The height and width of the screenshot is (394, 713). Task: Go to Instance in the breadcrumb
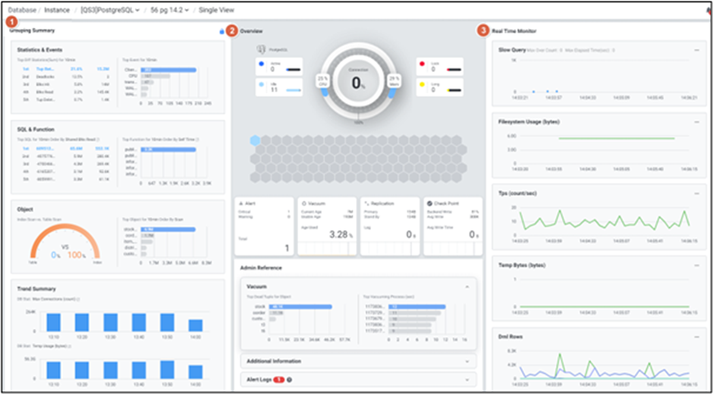tap(57, 10)
